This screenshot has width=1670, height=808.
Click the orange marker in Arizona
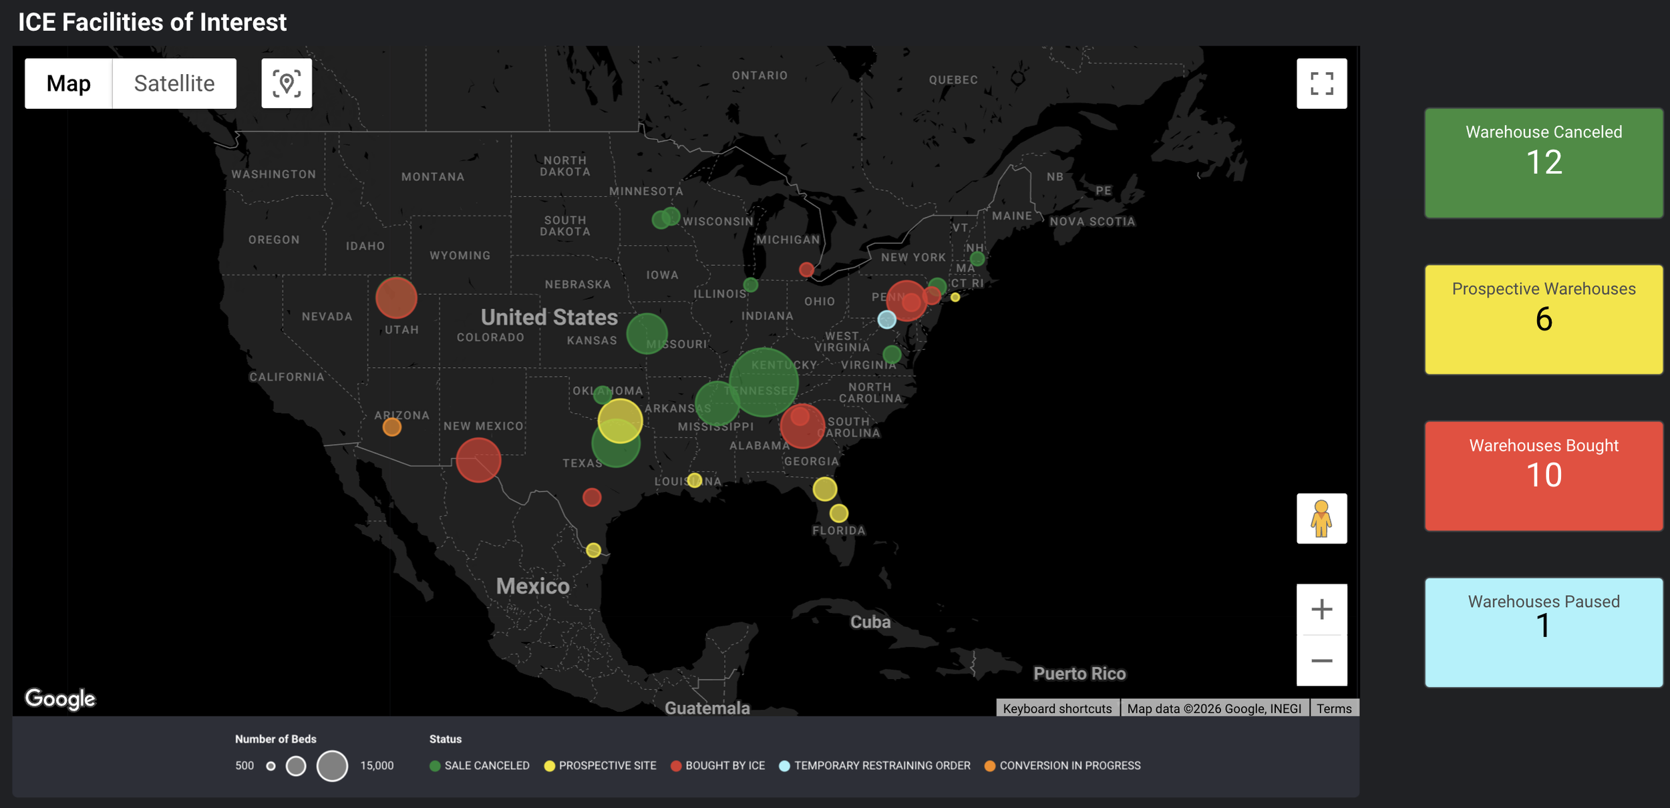click(392, 427)
